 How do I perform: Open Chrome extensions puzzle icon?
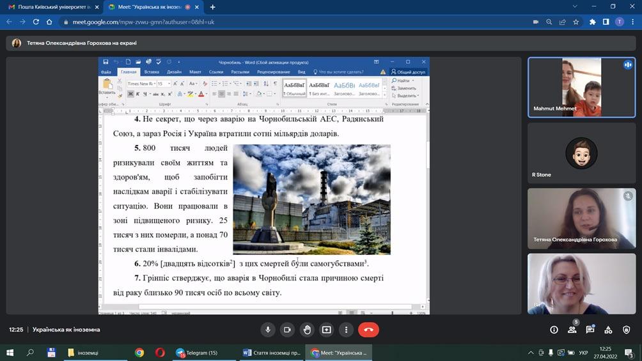(593, 22)
